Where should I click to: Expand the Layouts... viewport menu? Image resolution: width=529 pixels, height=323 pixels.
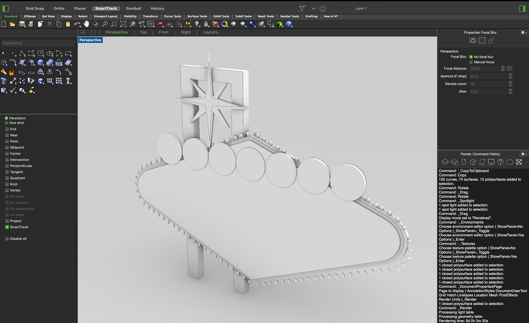pos(212,32)
